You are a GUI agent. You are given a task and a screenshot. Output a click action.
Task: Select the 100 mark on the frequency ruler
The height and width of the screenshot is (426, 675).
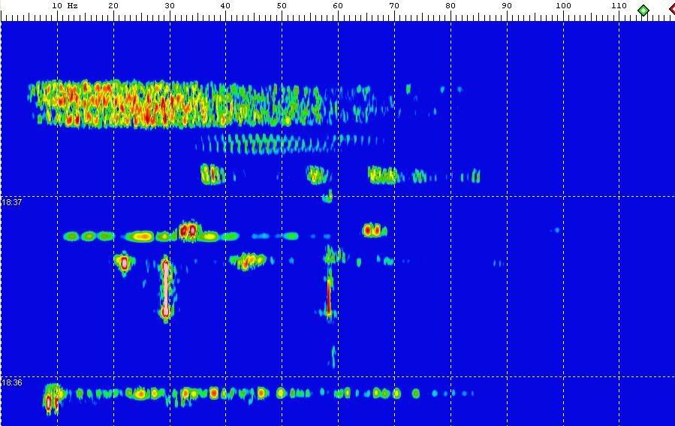point(563,6)
